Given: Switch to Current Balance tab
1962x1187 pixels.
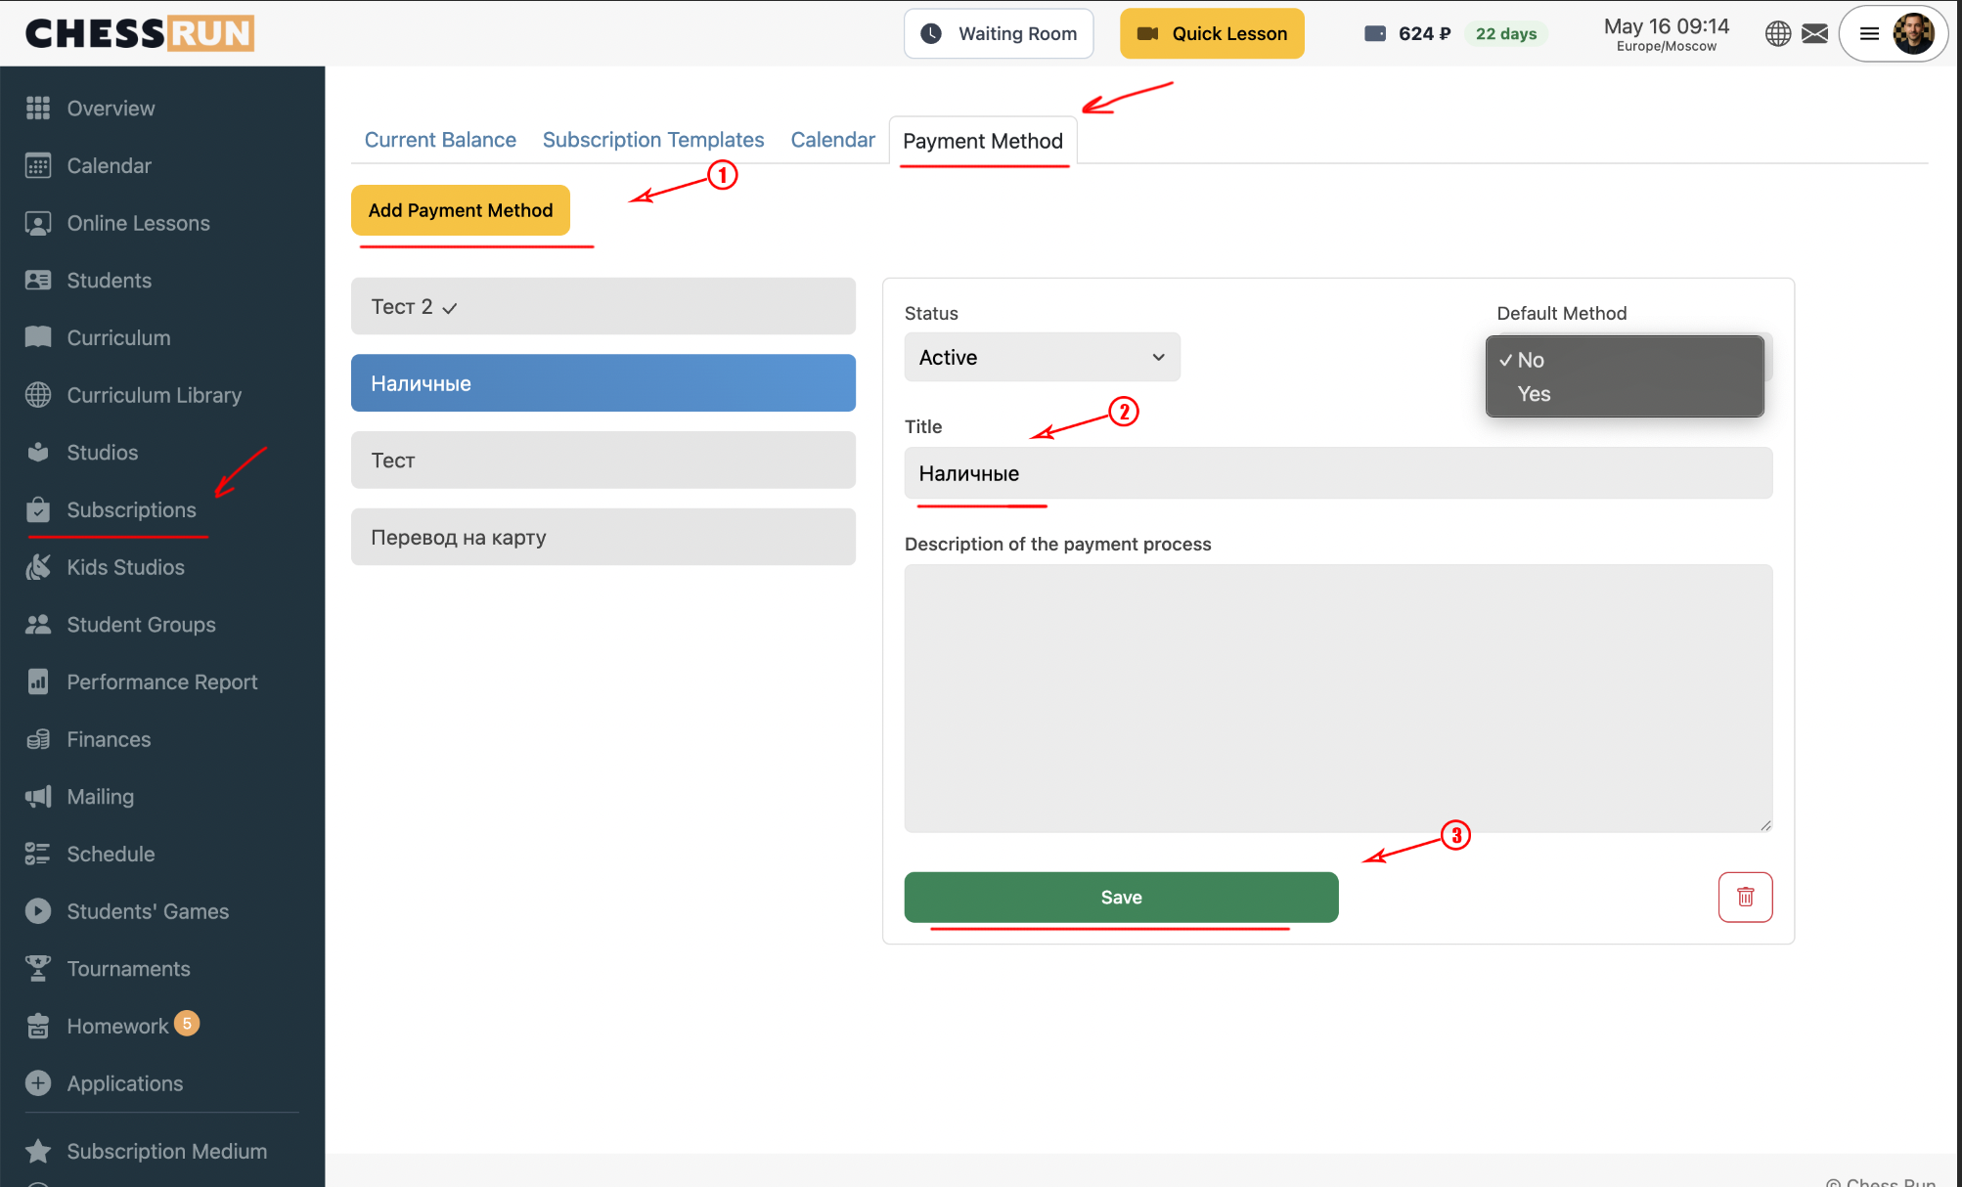Looking at the screenshot, I should click(440, 140).
